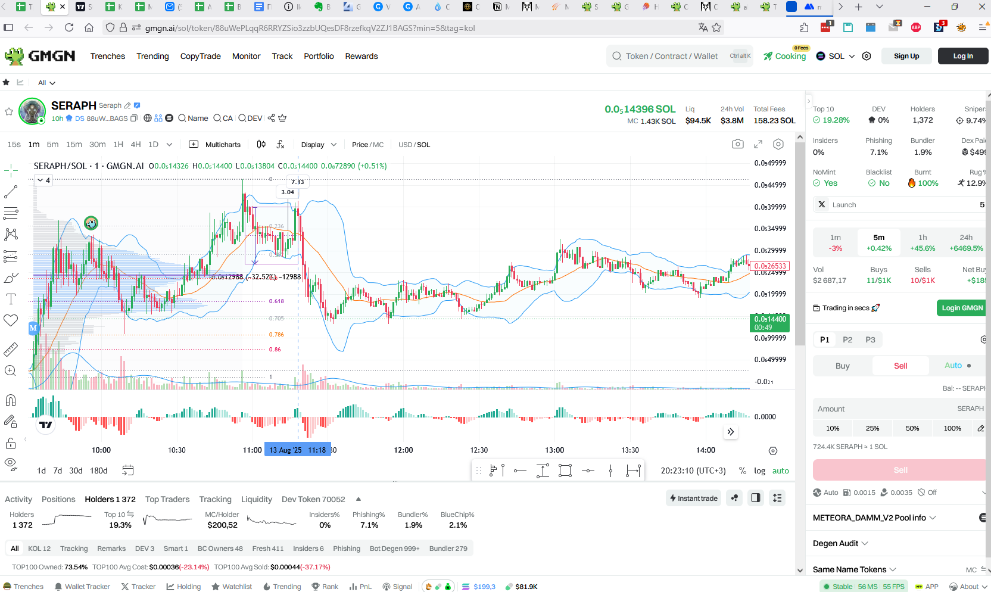The width and height of the screenshot is (991, 592).
Task: Select the P2 preset
Action: pyautogui.click(x=847, y=339)
